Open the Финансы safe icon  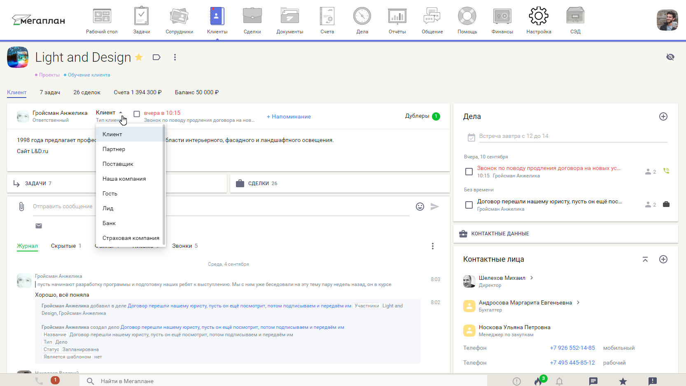pyautogui.click(x=502, y=16)
